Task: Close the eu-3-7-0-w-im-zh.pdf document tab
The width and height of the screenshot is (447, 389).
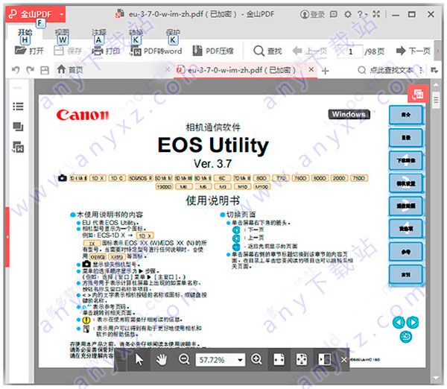Action: coord(311,69)
